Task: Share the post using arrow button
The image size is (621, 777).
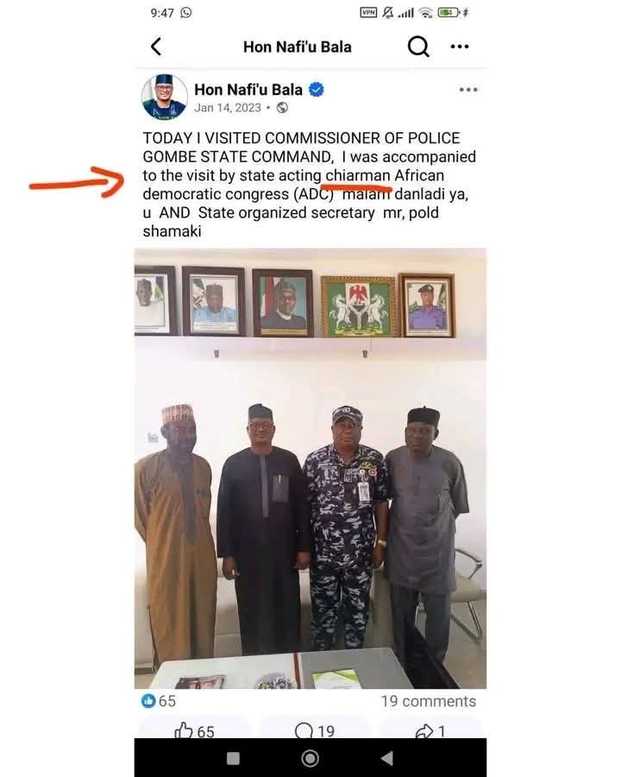Action: coord(430,731)
